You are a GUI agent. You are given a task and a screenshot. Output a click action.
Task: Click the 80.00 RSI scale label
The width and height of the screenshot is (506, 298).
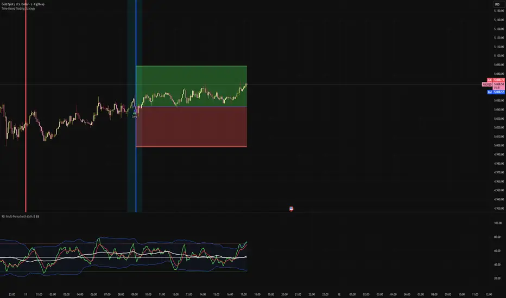[497, 237]
